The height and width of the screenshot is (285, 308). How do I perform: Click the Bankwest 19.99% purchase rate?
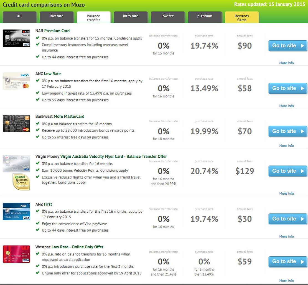[204, 131]
